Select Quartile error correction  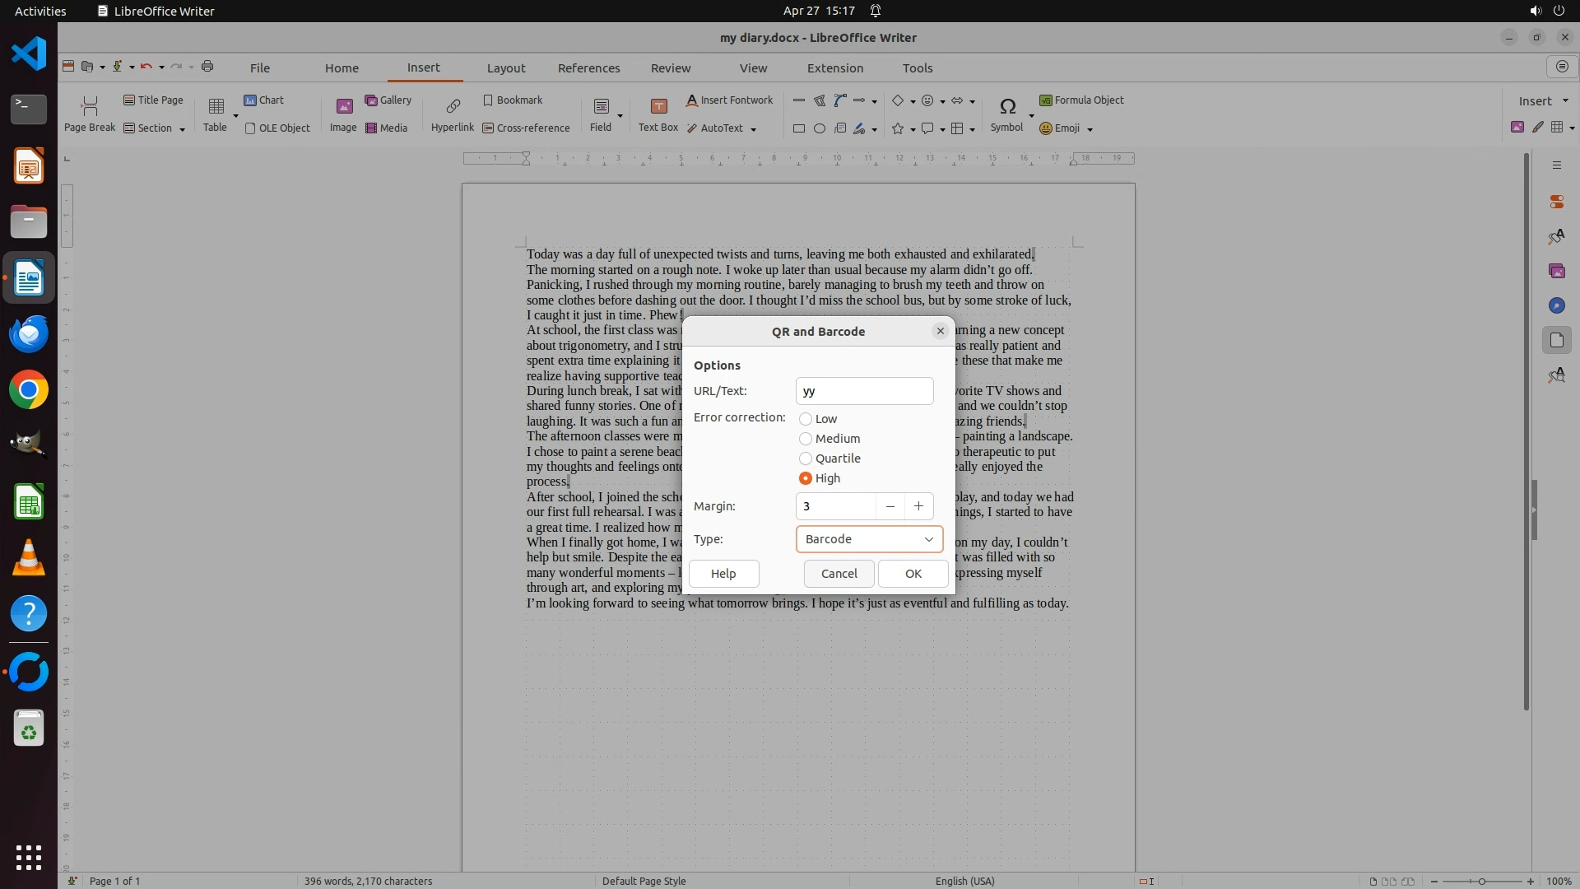click(x=806, y=458)
